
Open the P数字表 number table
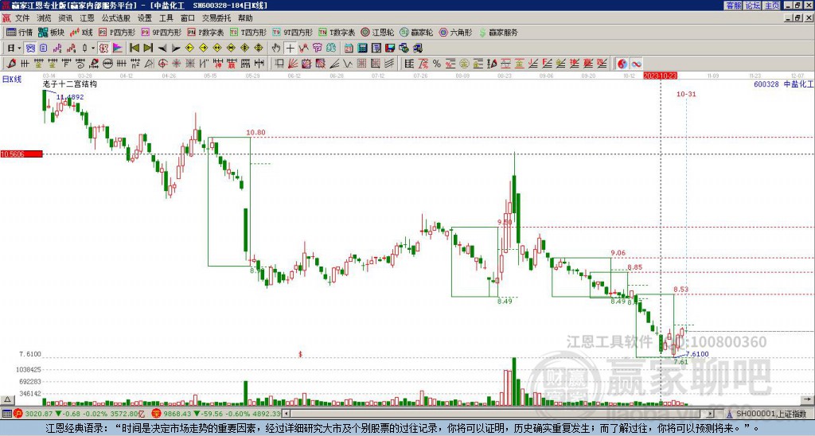pos(205,32)
